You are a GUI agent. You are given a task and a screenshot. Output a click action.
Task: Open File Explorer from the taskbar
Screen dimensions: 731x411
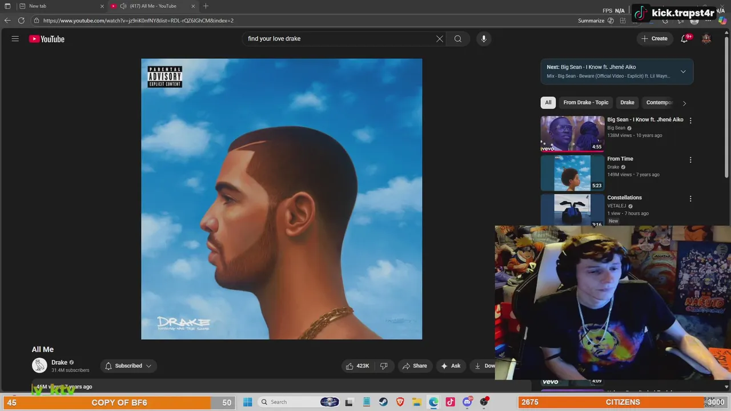tap(417, 402)
